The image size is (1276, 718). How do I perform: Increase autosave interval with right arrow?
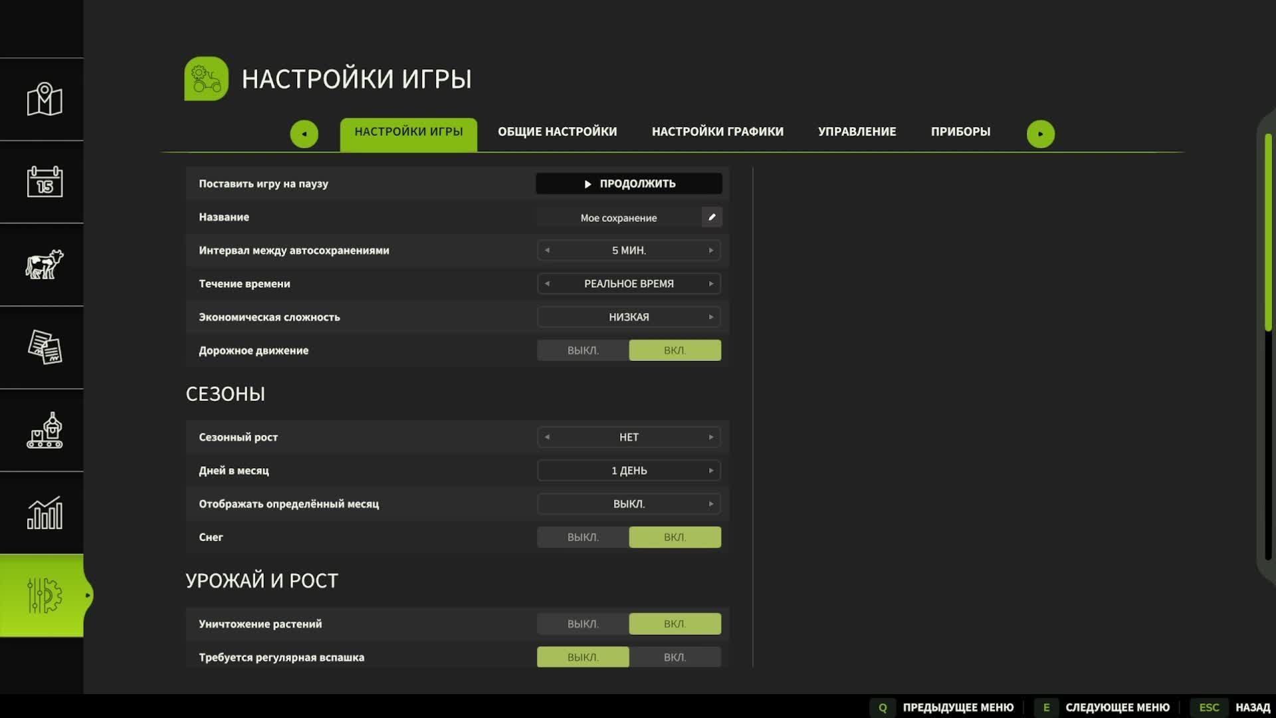pyautogui.click(x=711, y=251)
